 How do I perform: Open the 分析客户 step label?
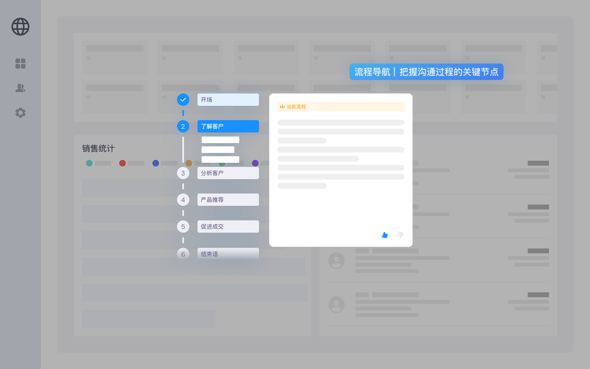coord(228,173)
